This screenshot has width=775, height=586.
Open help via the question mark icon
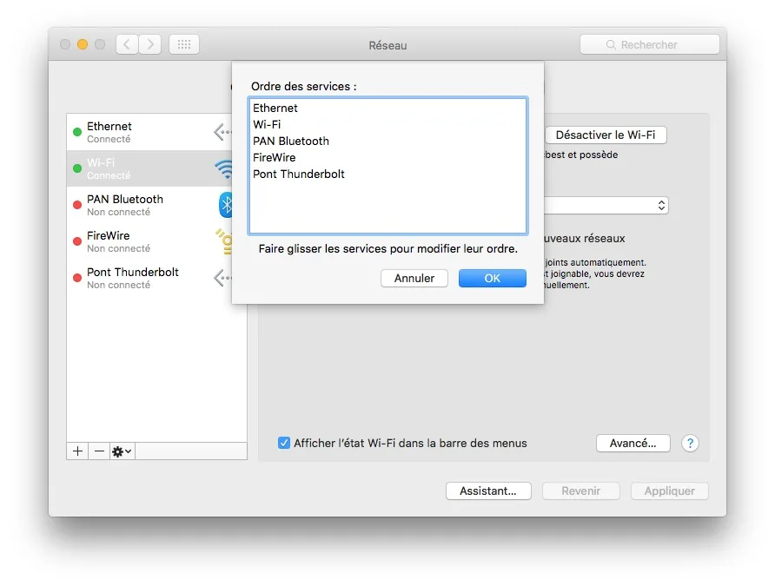690,443
